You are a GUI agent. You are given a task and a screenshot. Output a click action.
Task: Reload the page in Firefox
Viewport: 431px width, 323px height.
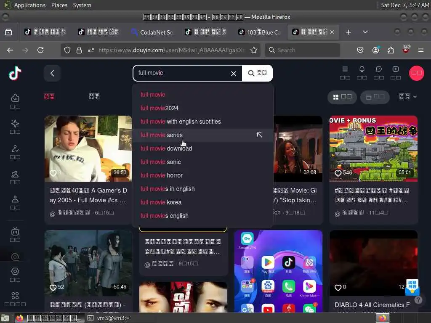[x=40, y=50]
